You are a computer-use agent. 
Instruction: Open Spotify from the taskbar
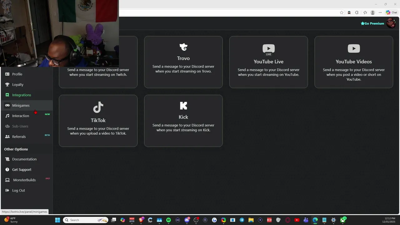pyautogui.click(x=168, y=220)
